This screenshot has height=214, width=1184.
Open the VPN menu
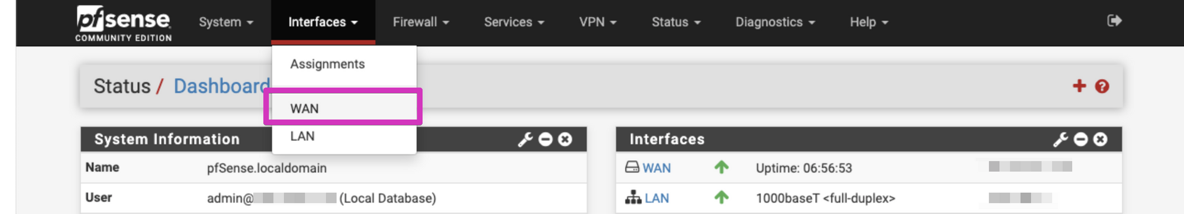598,22
